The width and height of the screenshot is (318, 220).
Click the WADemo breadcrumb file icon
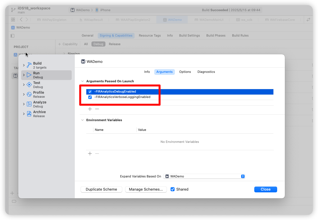coord(13,28)
